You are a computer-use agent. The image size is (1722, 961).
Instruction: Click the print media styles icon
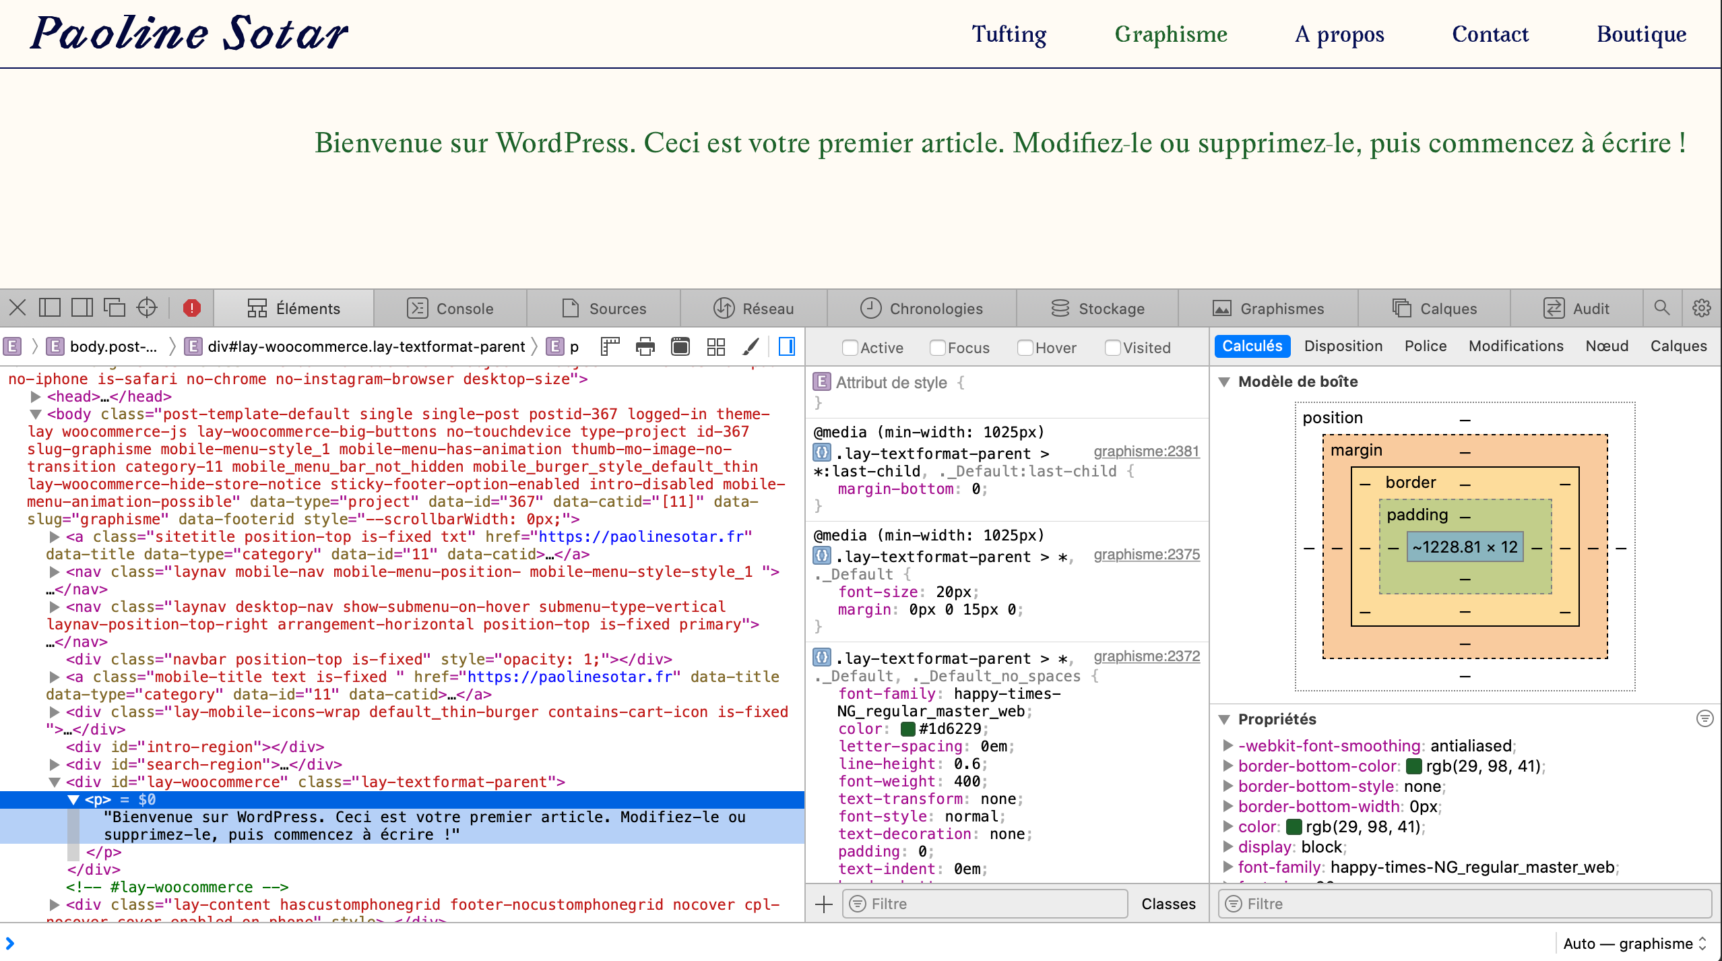tap(645, 346)
